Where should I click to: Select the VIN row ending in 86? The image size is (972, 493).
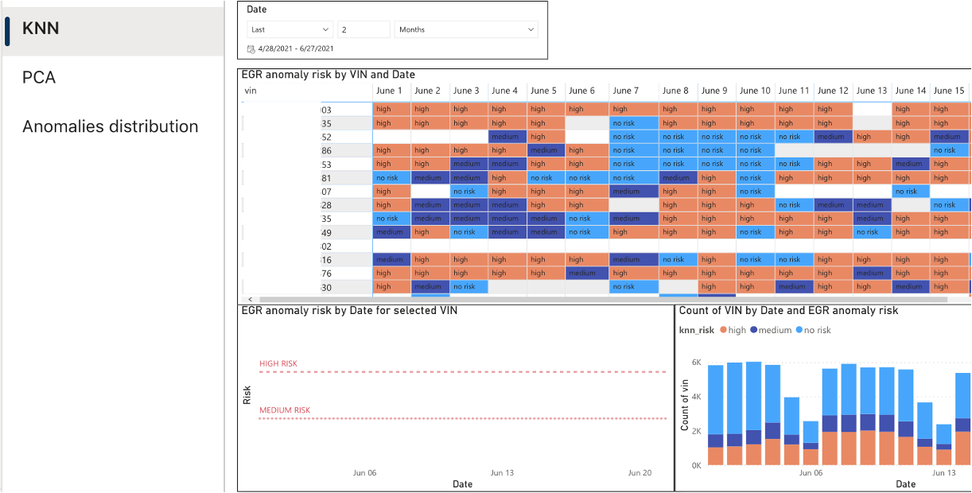click(326, 150)
